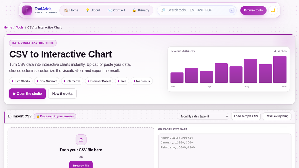
Task: Click the No Signup feature chip
Action: point(142,81)
